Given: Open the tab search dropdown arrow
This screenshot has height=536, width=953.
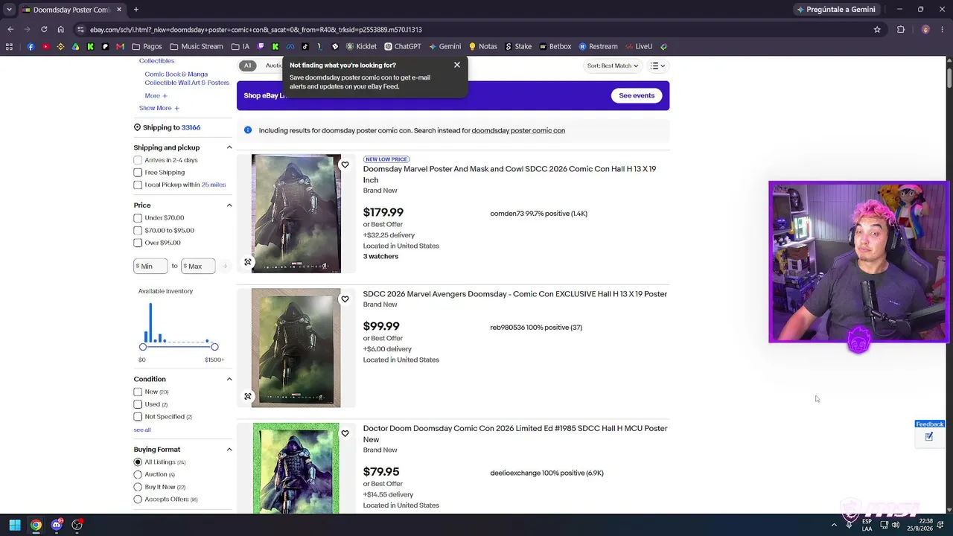Looking at the screenshot, I should [9, 10].
